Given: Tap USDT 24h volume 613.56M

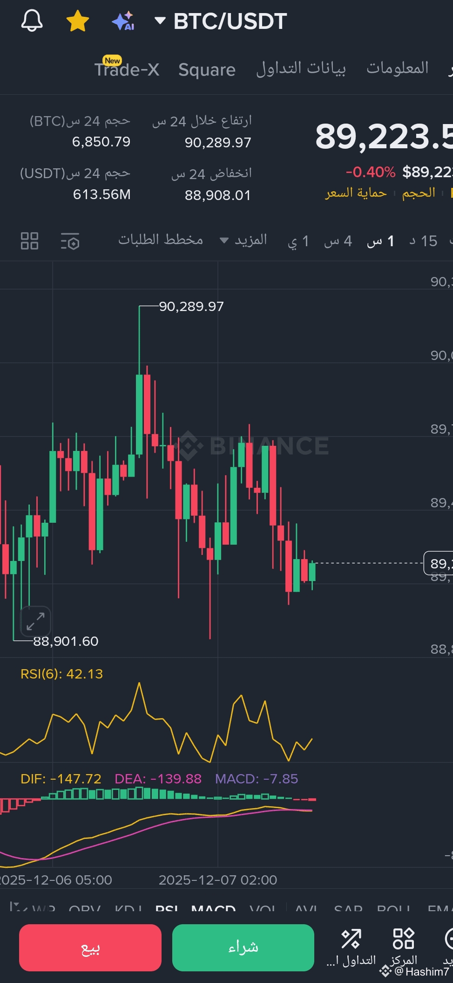Looking at the screenshot, I should coord(101,194).
